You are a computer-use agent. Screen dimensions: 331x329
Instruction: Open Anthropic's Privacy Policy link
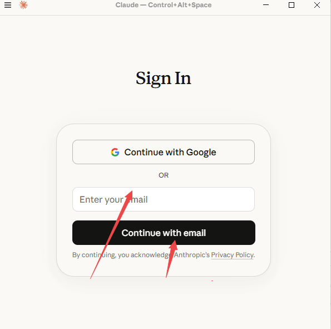232,255
